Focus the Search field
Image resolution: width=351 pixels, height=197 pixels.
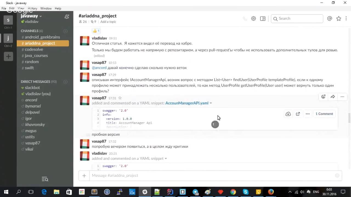click(x=297, y=19)
